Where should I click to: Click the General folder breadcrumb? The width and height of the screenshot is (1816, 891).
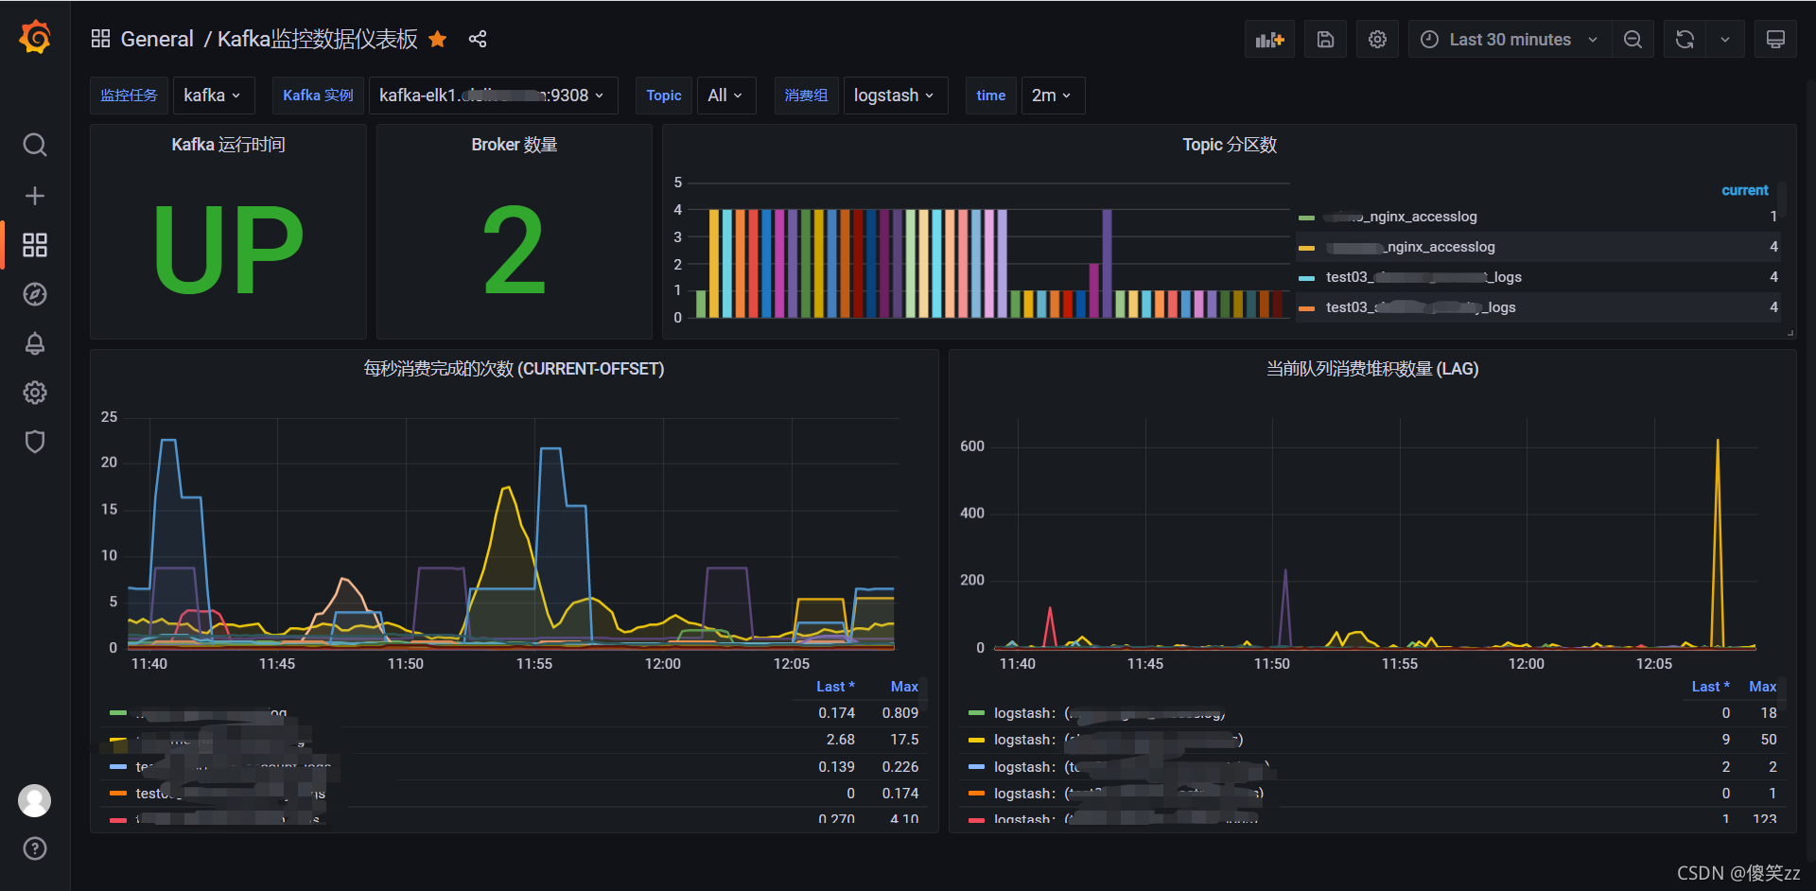click(157, 39)
